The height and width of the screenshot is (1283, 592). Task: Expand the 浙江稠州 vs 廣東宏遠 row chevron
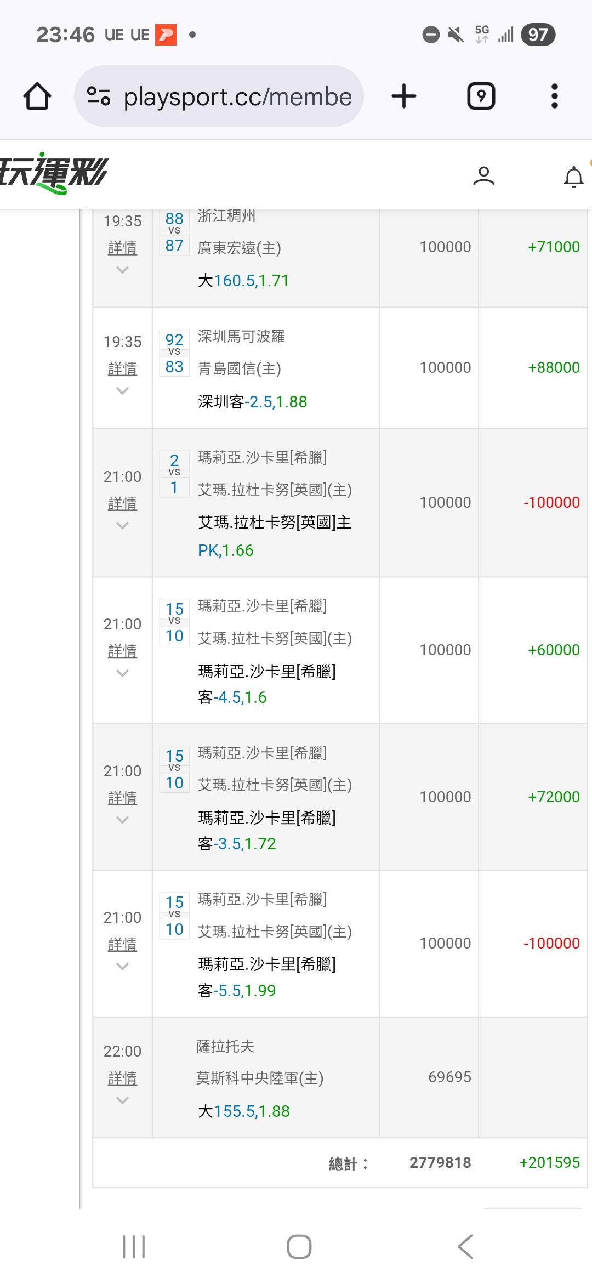click(x=122, y=270)
